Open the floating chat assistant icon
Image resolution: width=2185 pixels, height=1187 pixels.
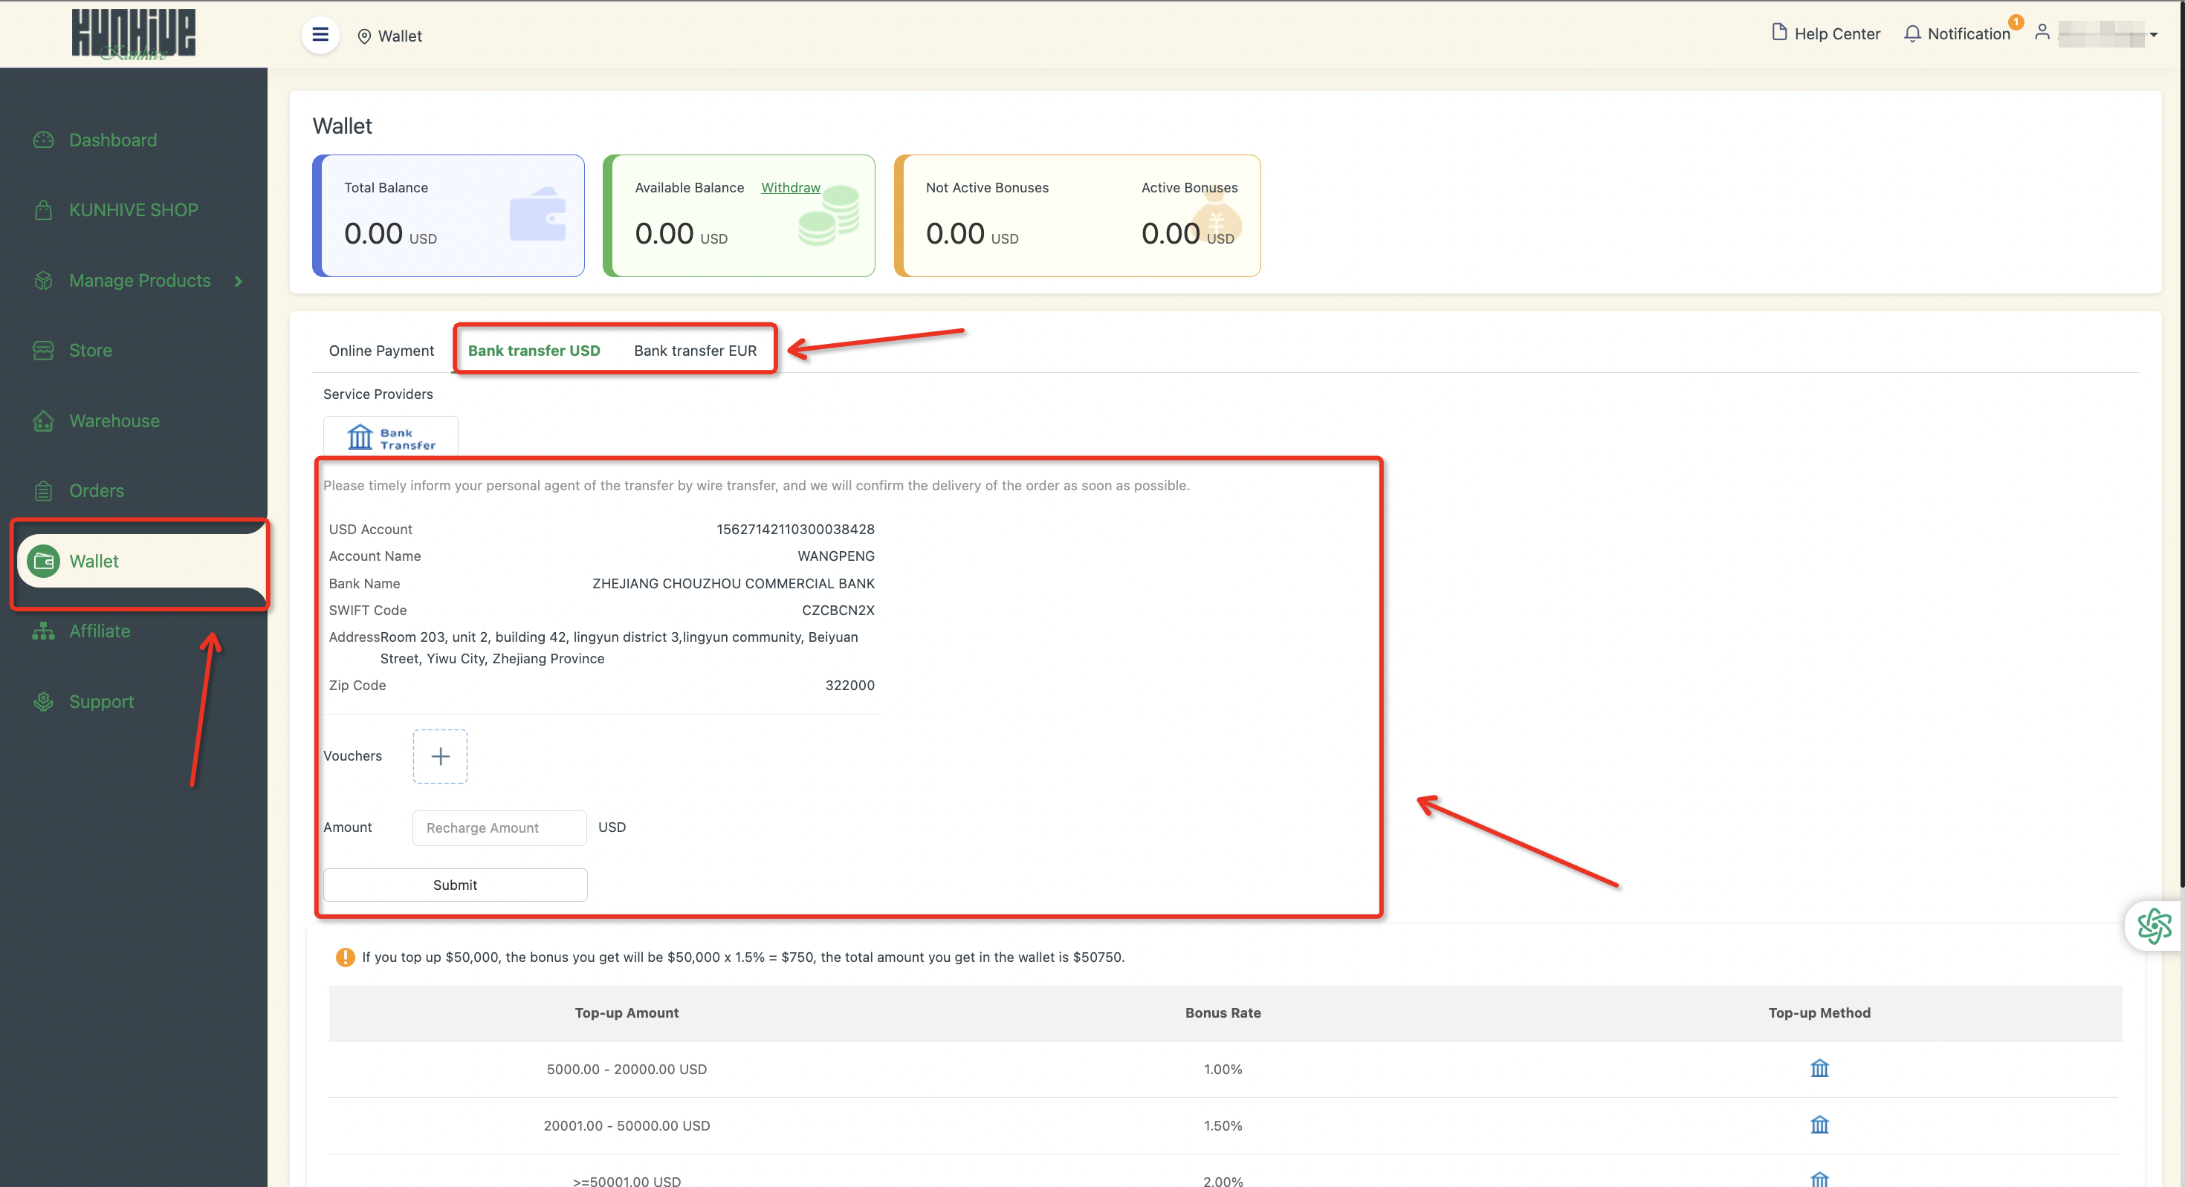[2154, 925]
